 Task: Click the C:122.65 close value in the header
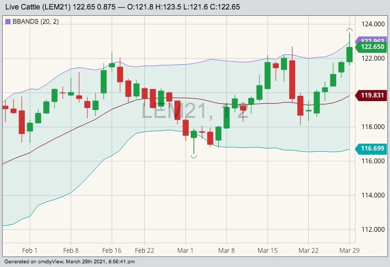225,7
